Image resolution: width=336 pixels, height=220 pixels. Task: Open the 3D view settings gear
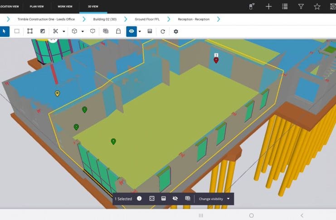[x=176, y=31]
